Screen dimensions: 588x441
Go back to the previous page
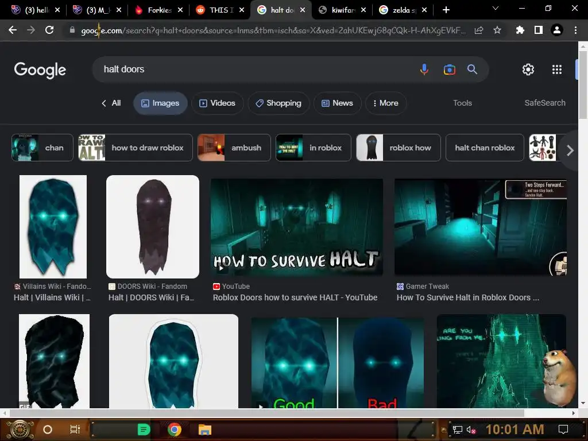pyautogui.click(x=13, y=30)
